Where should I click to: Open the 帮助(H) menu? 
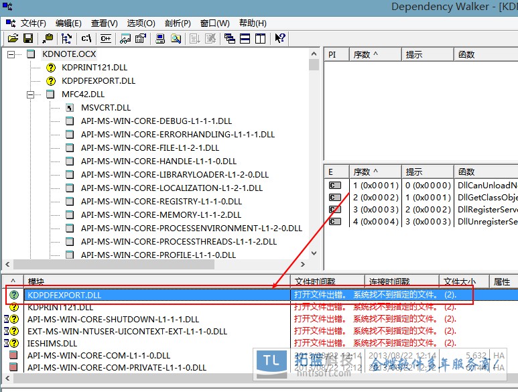253,23
